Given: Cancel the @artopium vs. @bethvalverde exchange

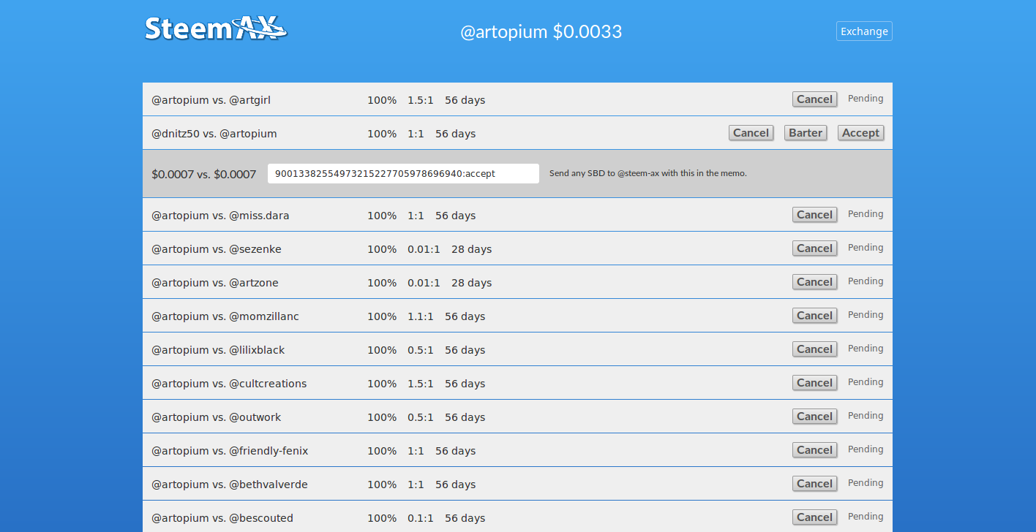Looking at the screenshot, I should tap(815, 484).
